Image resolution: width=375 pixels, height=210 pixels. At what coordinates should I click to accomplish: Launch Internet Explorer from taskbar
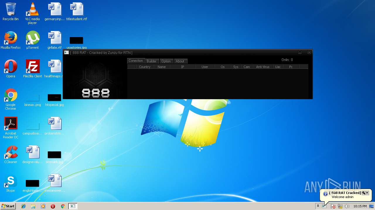[x=23, y=206]
